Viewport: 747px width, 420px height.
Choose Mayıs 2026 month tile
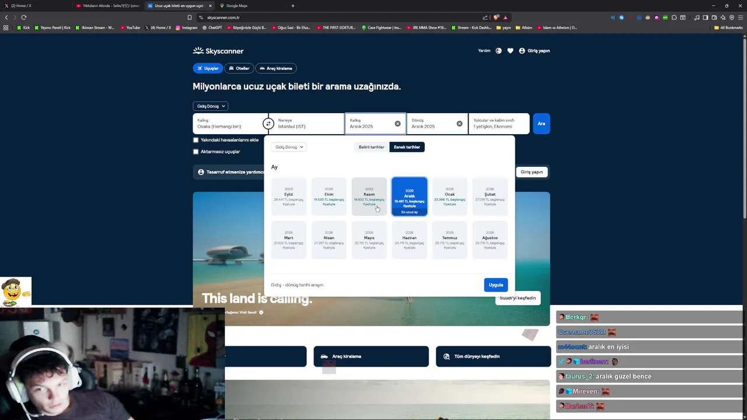click(x=369, y=240)
